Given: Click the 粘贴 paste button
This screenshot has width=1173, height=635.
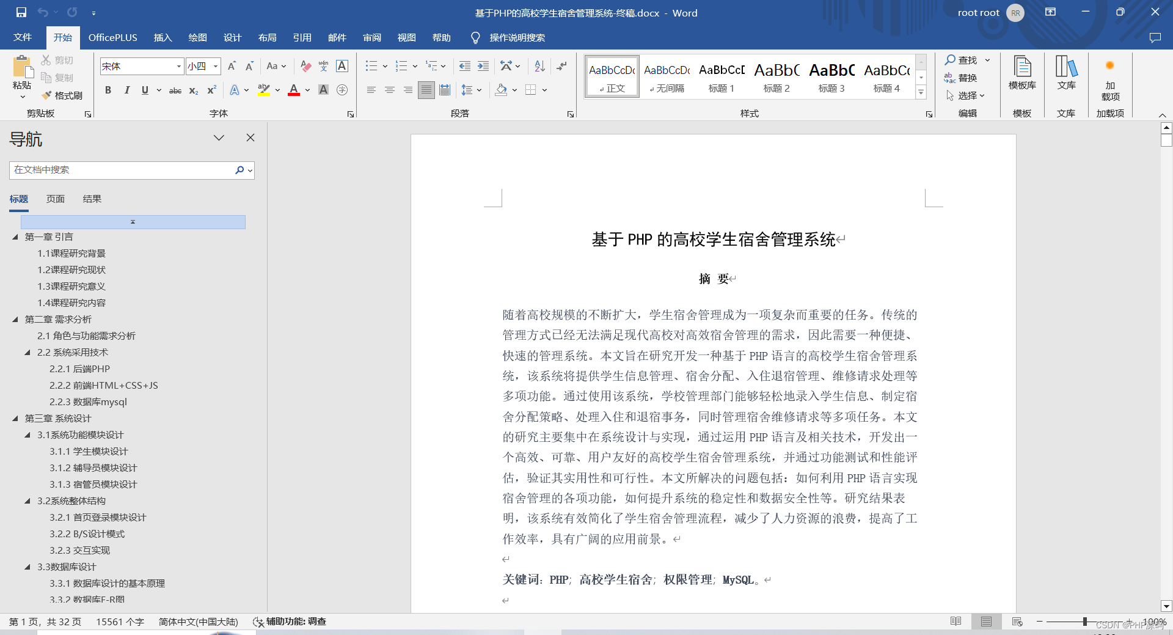Looking at the screenshot, I should coord(22,78).
